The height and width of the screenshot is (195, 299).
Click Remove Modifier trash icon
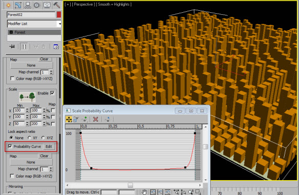(44, 46)
